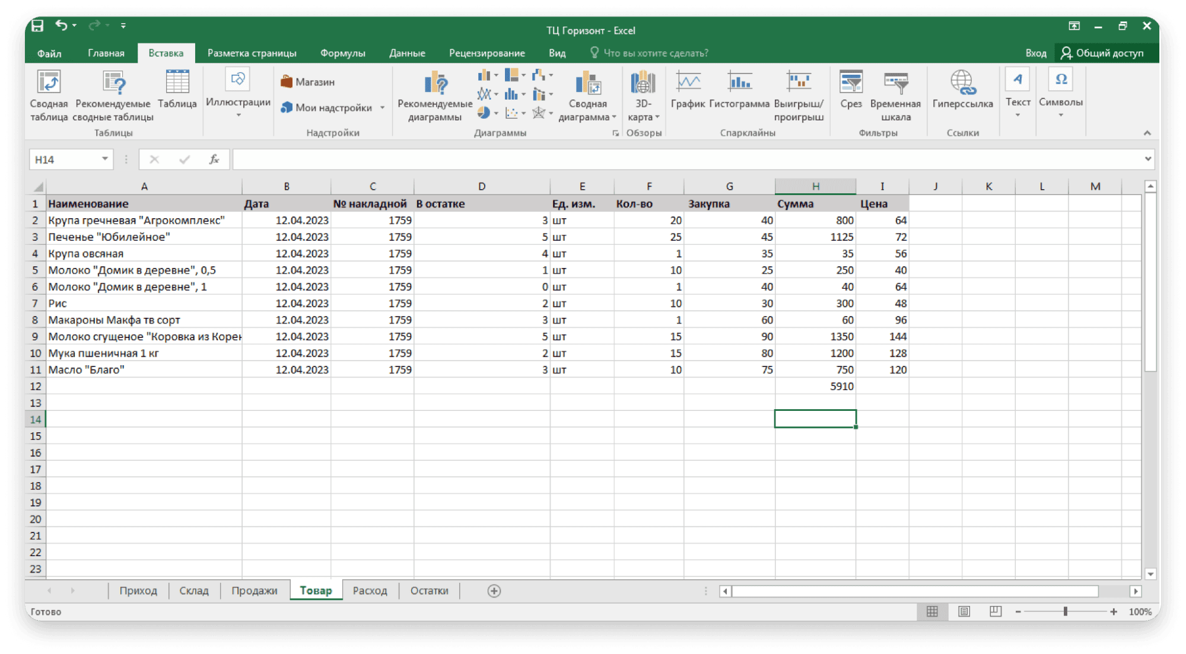
Task: Open Recommended PivotTables (Рекомендуемые сводные таблицы)
Action: click(113, 95)
